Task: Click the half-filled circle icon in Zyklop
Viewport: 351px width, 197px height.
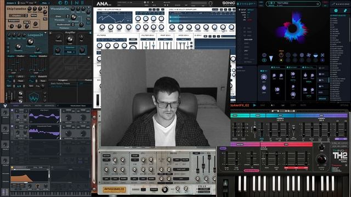Action: (x=315, y=55)
